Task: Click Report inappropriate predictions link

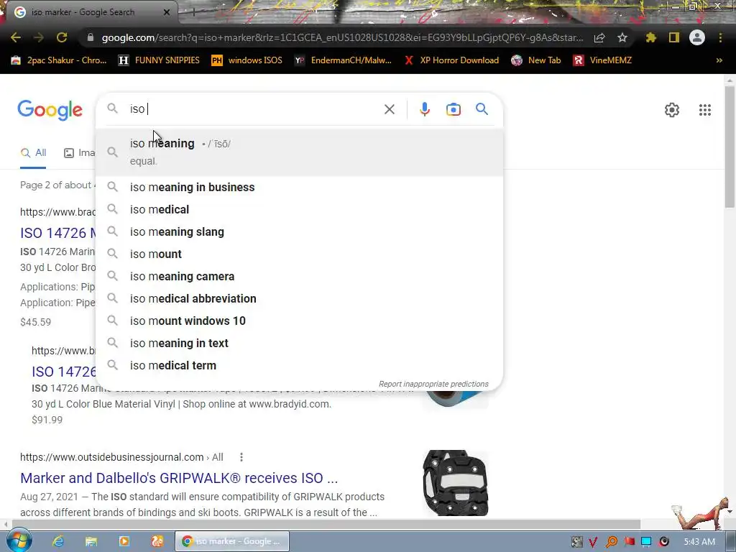Action: [x=433, y=384]
